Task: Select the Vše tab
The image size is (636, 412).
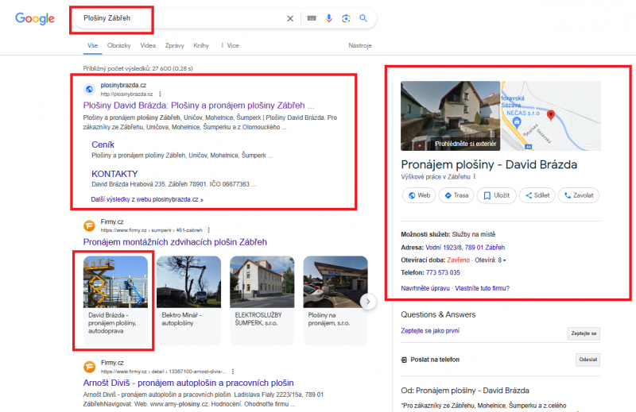Action: [92, 45]
